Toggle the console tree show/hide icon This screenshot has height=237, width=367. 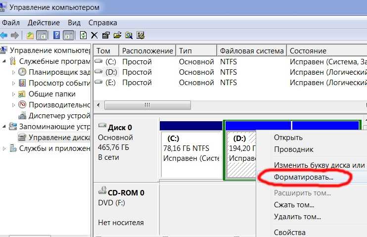click(42, 35)
